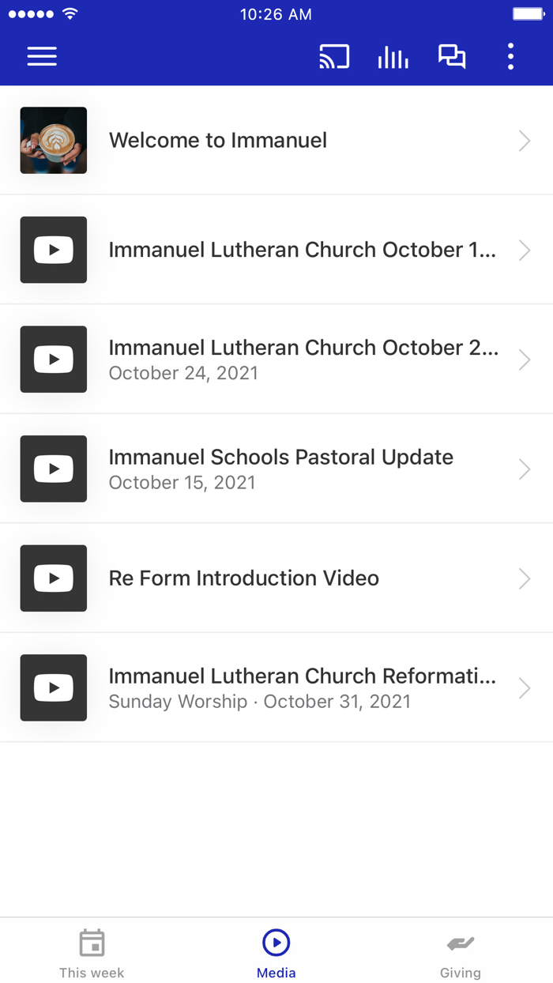Expand the Immanuel Schools Pastoral Update chevron
Screen dimensions: 553x983
(524, 469)
